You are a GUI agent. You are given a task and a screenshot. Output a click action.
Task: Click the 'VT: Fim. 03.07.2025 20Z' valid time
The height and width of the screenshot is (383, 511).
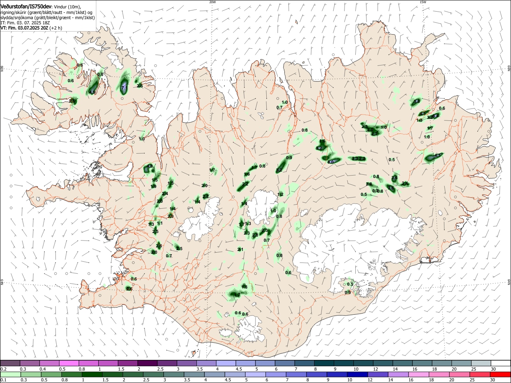[24, 28]
